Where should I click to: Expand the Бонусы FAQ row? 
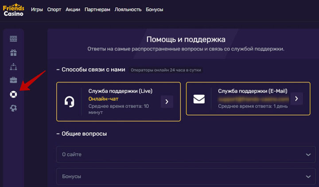[186, 176]
